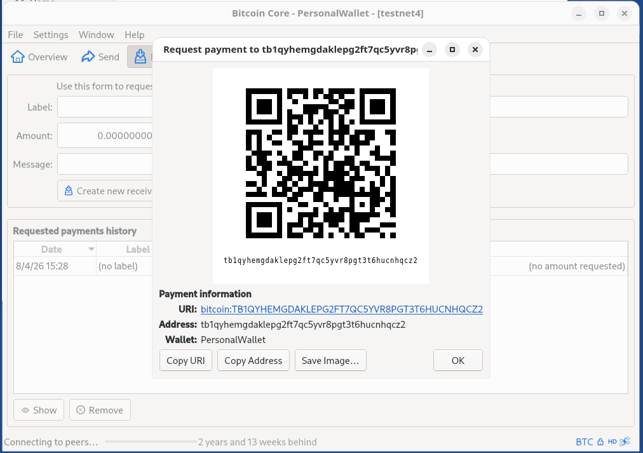This screenshot has width=643, height=453.
Task: Click the Copy URI button
Action: coord(186,360)
